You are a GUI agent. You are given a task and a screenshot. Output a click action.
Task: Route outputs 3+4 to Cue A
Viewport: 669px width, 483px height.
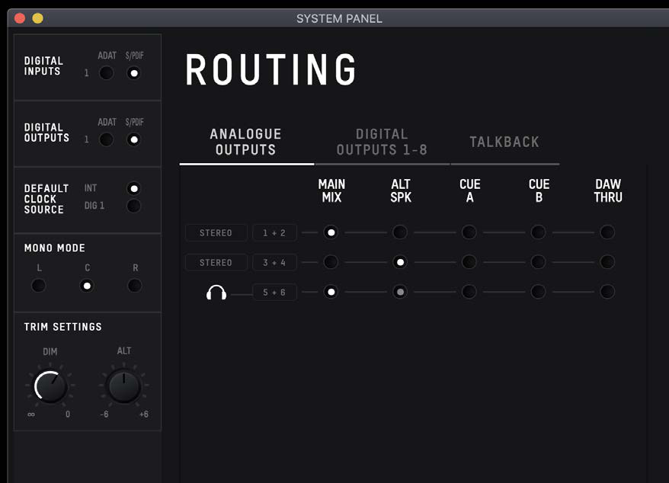point(469,262)
